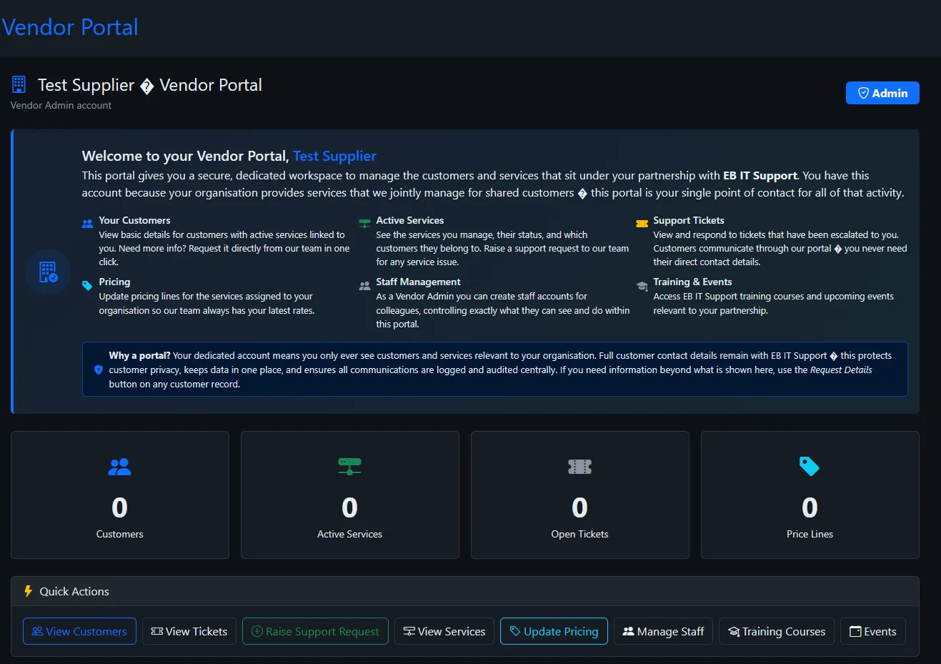The height and width of the screenshot is (664, 941).
Task: Click the Vendor Admin account subtitle
Action: [x=61, y=105]
